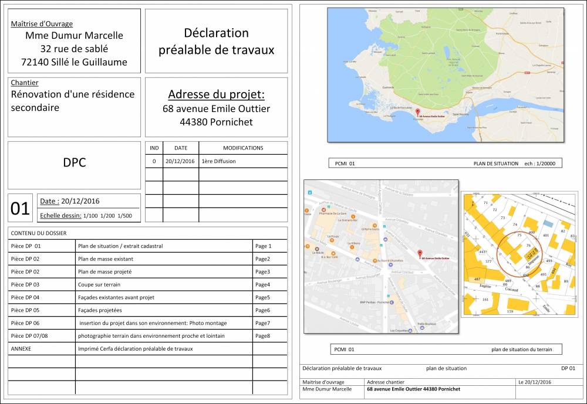Viewport: 587px width, 404px height.
Task: Click the "CONTENU DU DOSSIER" heading
Action: click(39, 233)
